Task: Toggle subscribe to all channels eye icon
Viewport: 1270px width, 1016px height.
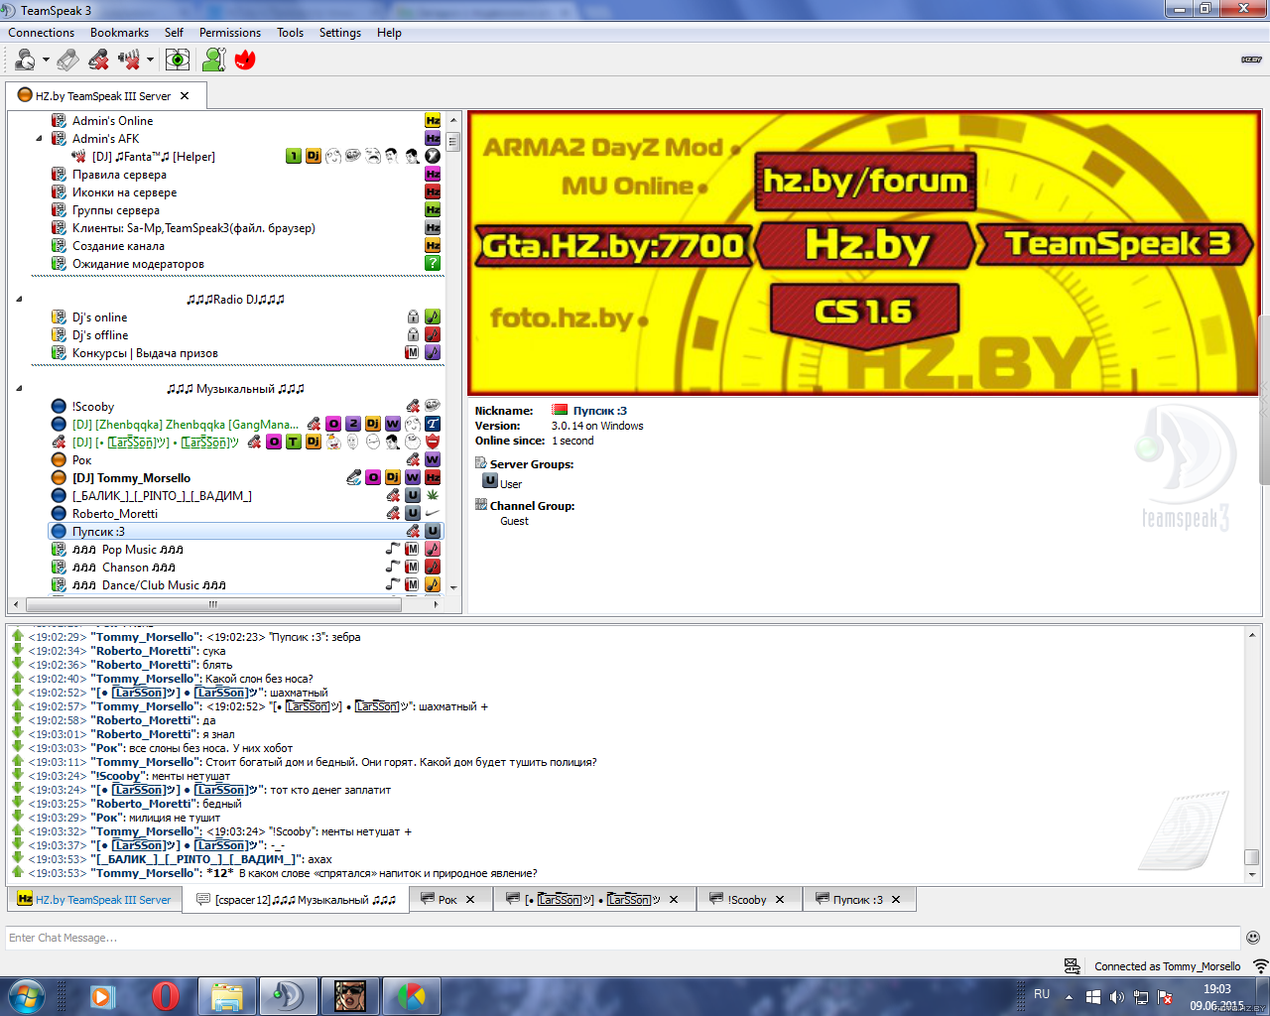Action: pos(178,60)
